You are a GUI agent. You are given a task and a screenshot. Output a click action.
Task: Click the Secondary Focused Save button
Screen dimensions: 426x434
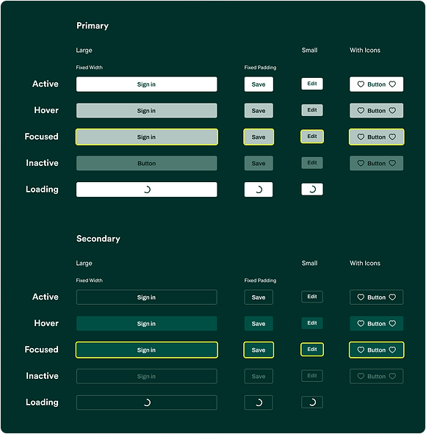[259, 350]
